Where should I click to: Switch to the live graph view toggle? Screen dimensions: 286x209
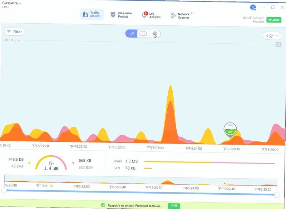click(x=131, y=34)
